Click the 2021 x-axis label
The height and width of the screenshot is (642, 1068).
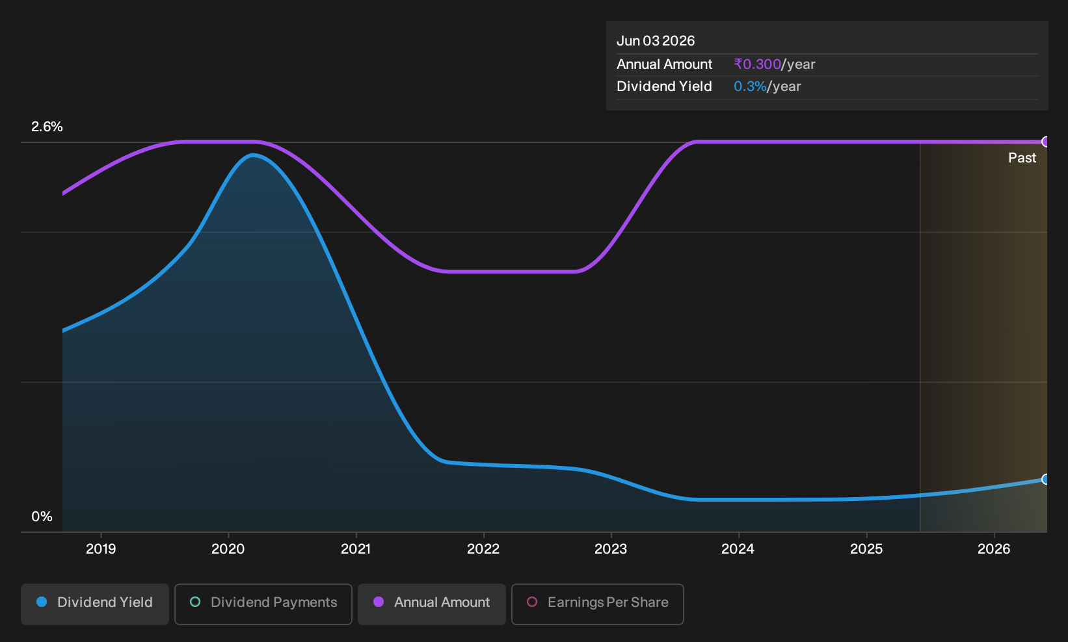[356, 549]
